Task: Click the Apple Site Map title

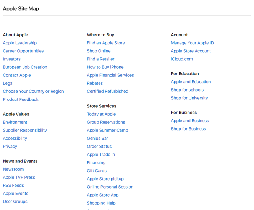Action: (x=21, y=9)
